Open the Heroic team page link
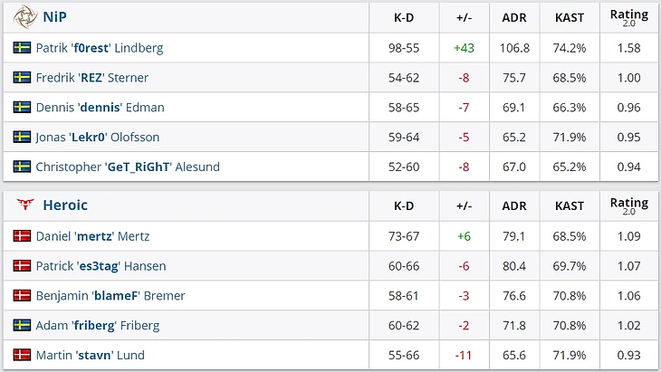 65,205
